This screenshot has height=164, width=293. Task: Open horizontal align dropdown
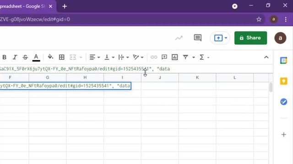(x=94, y=57)
